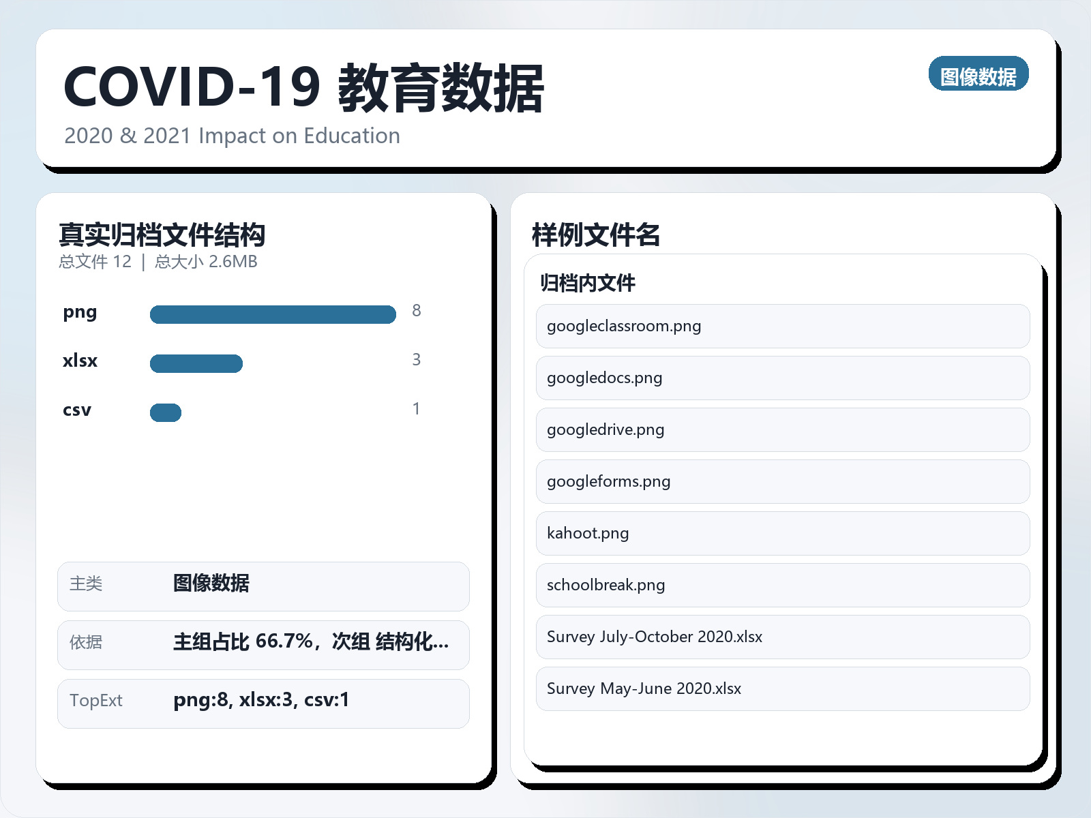Click the csv bar in the chart
Viewport: 1091px width, 818px height.
[x=165, y=412]
